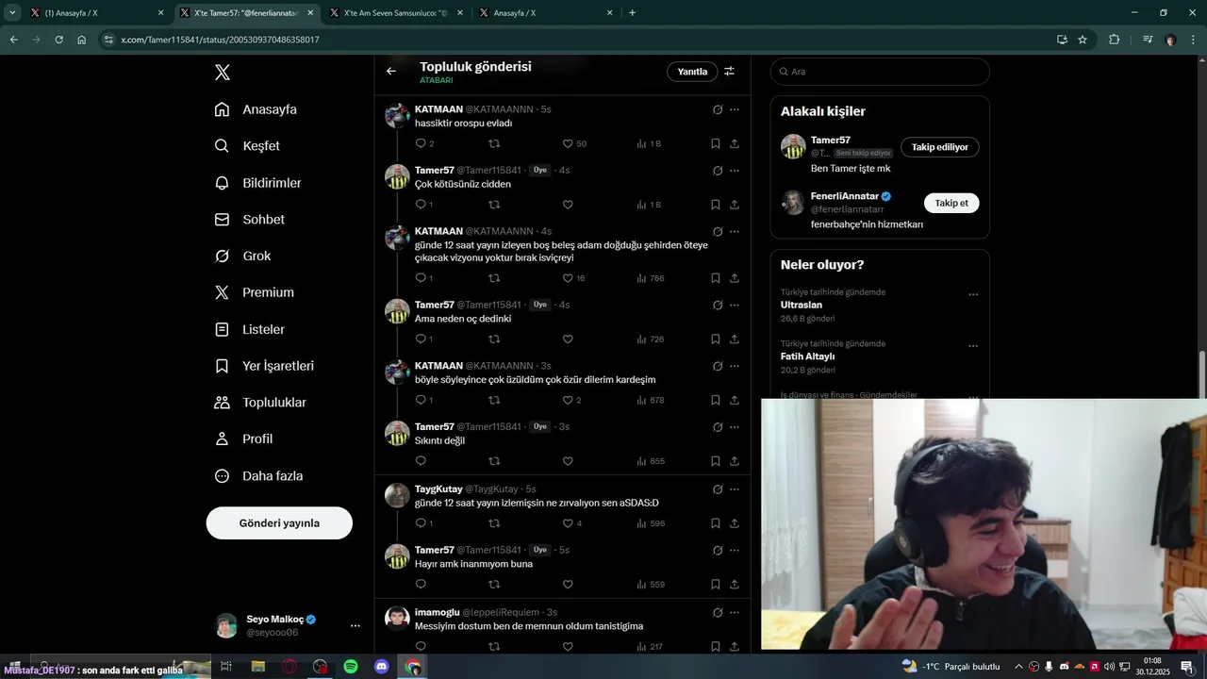This screenshot has height=679, width=1207.
Task: Open more menu on imamoglu's reply
Action: point(735,612)
